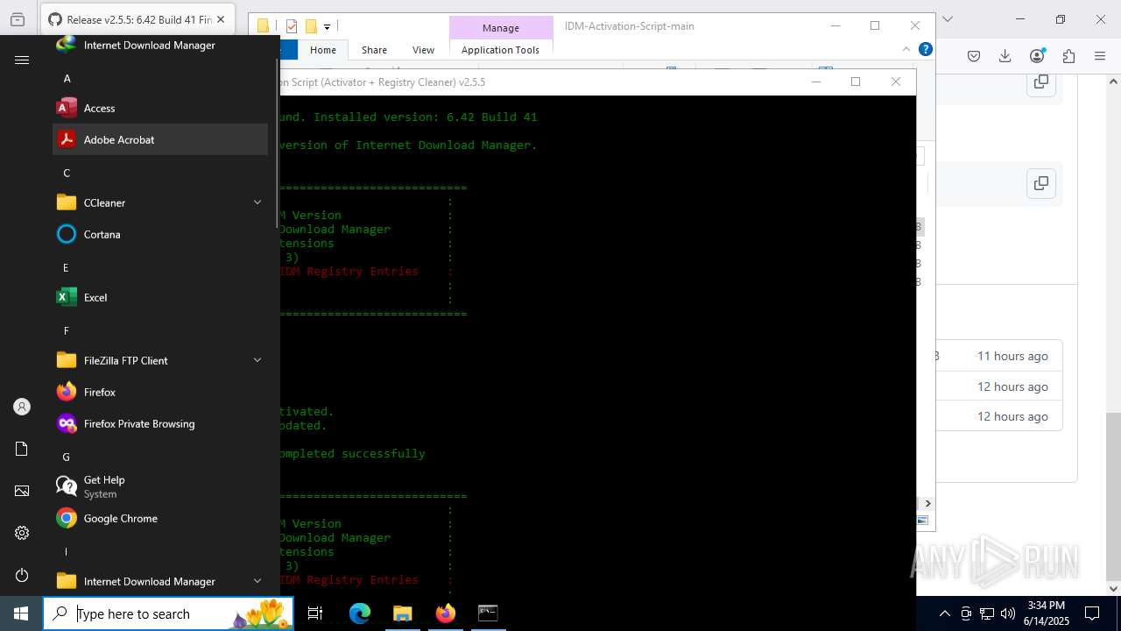Switch to the Share ribbon tab in Explorer

point(374,50)
